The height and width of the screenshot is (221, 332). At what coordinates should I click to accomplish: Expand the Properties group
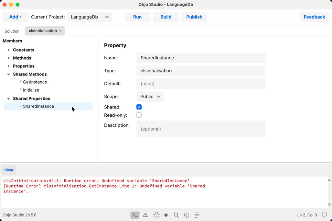(x=8, y=66)
